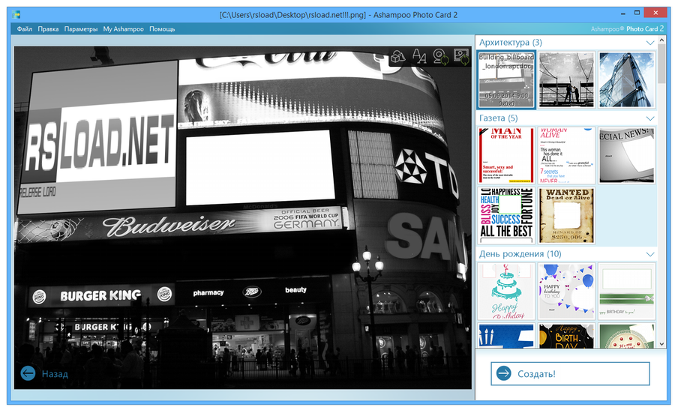Click the replace photo icon
Viewport: 675px width, 410px height.
[x=461, y=57]
